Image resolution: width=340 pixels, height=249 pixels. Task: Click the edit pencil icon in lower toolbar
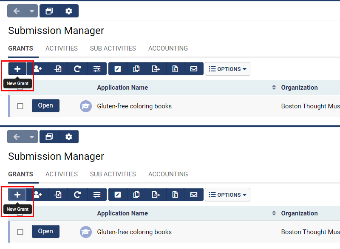[118, 195]
